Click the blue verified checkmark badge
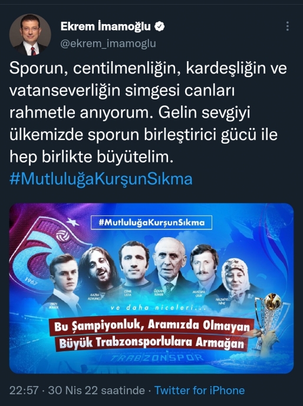The image size is (303, 406). [x=160, y=26]
